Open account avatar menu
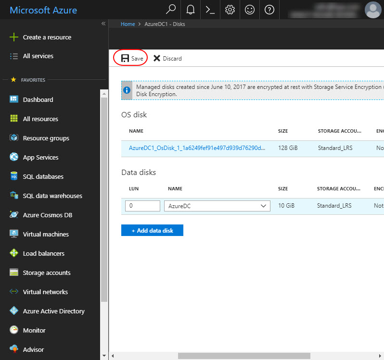The width and height of the screenshot is (384, 360). pyautogui.click(x=373, y=10)
